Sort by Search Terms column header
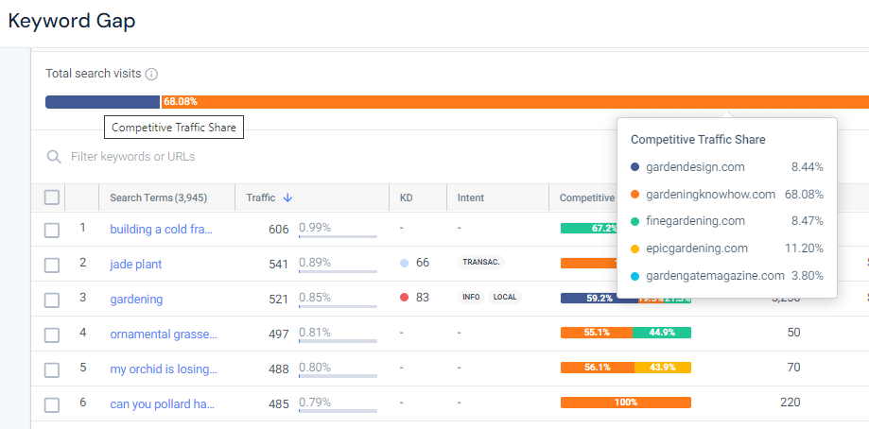Screen dimensions: 869x429 coord(159,197)
